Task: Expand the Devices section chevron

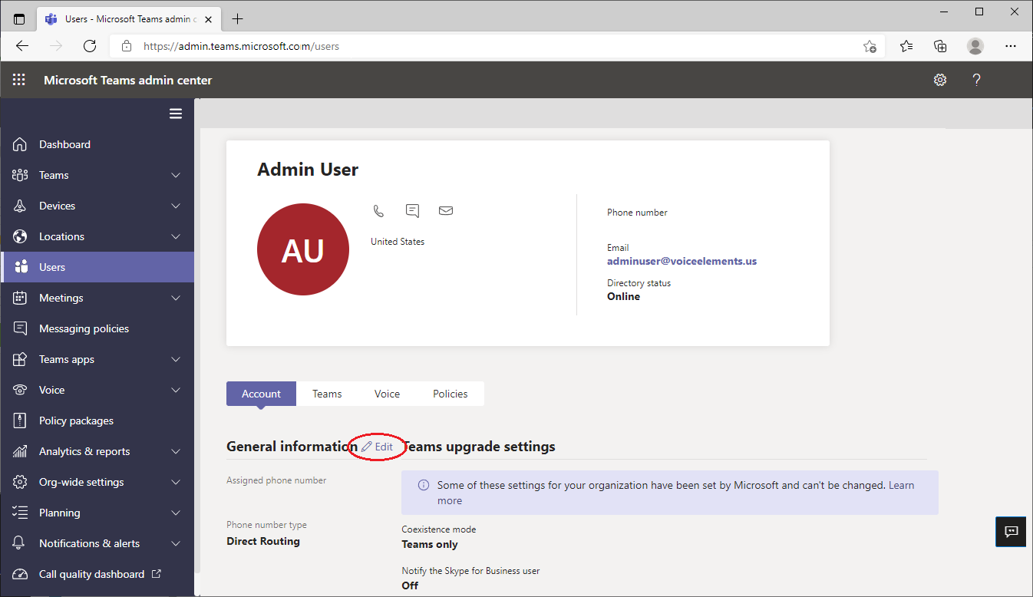Action: point(176,206)
